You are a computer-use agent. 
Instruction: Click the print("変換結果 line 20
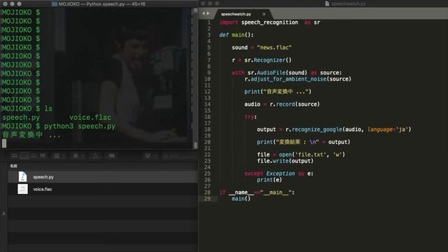pos(303,142)
